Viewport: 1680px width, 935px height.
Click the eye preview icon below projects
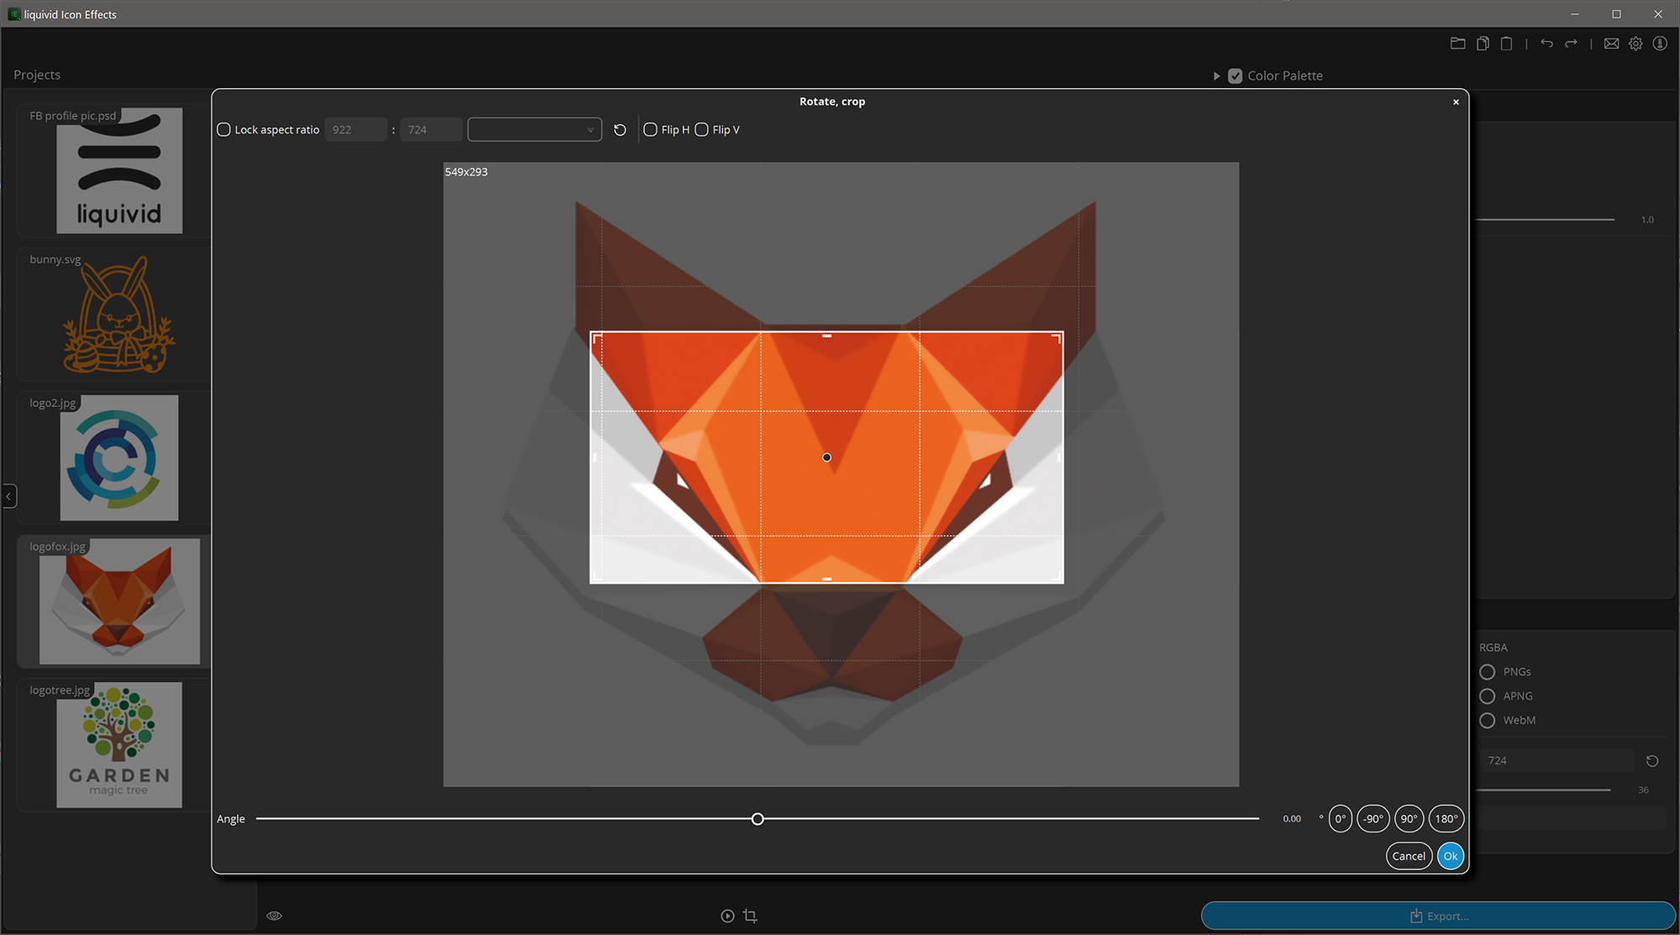coord(274,915)
